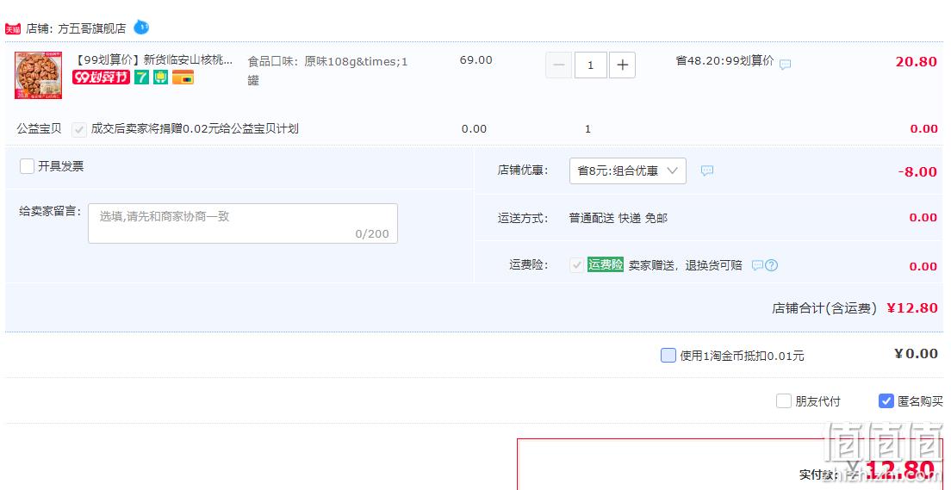Click 成交后卖家将捐赠0.02元 donation text
The height and width of the screenshot is (490, 951).
pyautogui.click(x=195, y=128)
